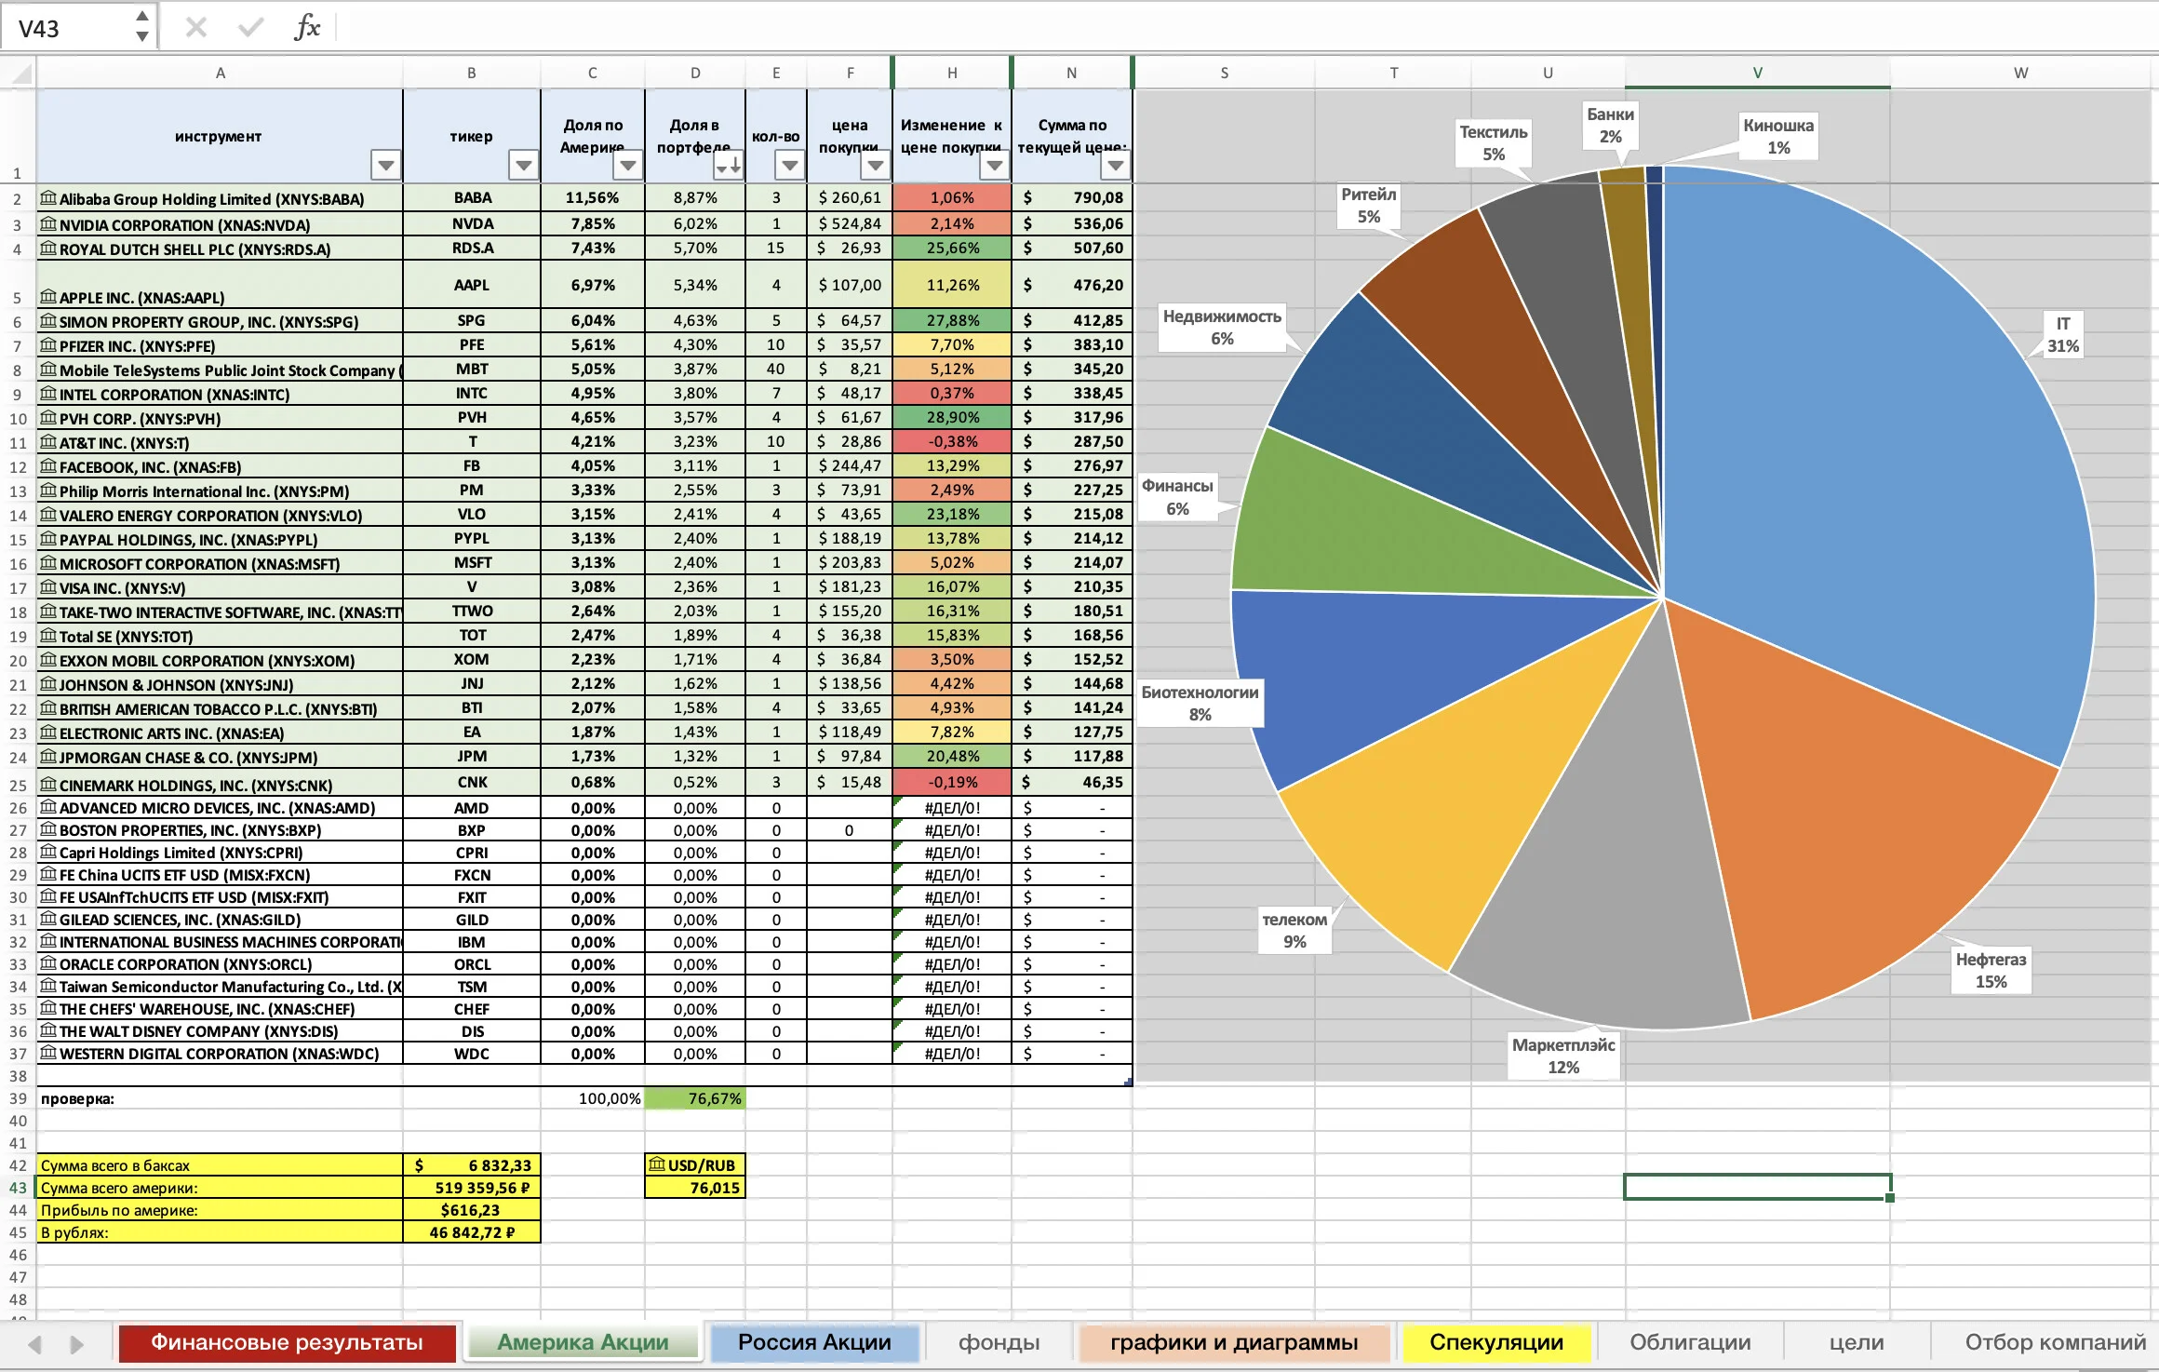2159x1372 pixels.
Task: Select column A header
Action: click(220, 73)
